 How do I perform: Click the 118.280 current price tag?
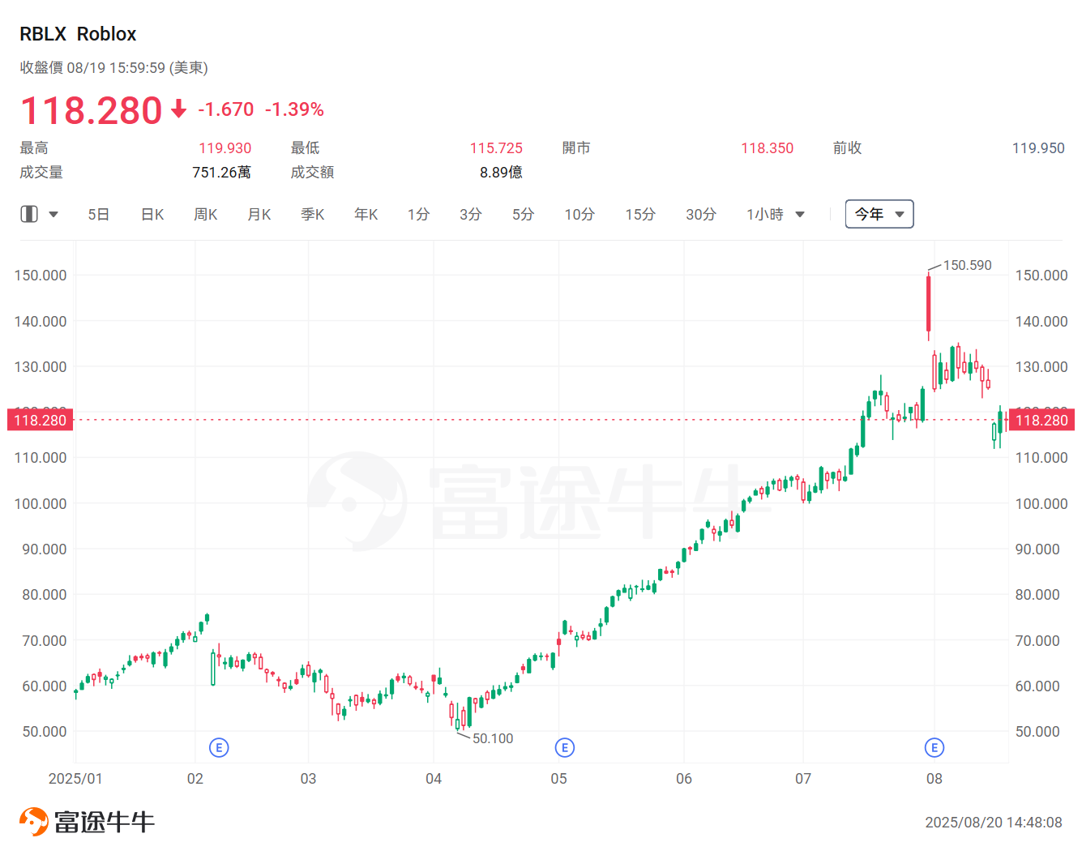point(1041,420)
